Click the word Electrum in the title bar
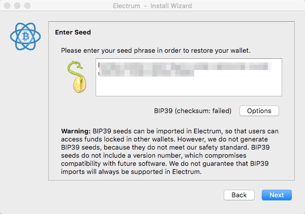The height and width of the screenshot is (214, 305). click(x=127, y=6)
